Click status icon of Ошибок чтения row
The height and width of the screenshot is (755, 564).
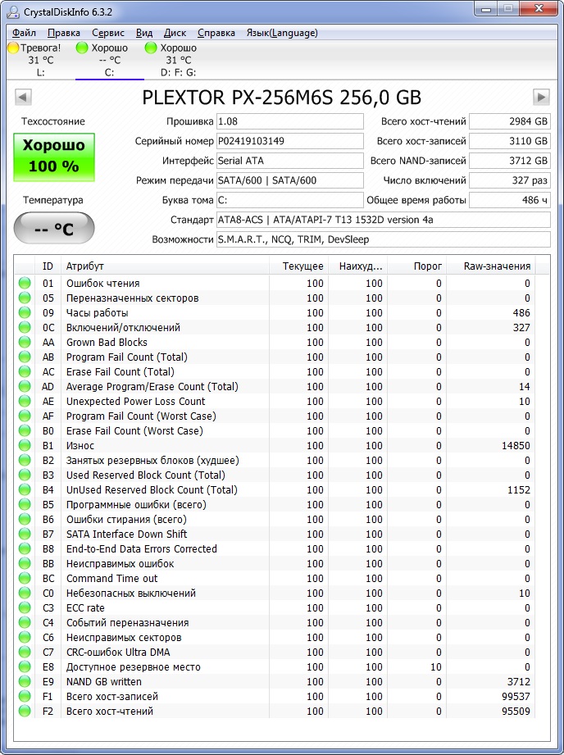(25, 283)
